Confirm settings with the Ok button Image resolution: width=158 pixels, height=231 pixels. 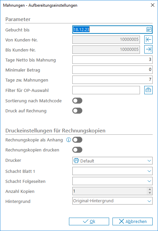[x=89, y=221]
